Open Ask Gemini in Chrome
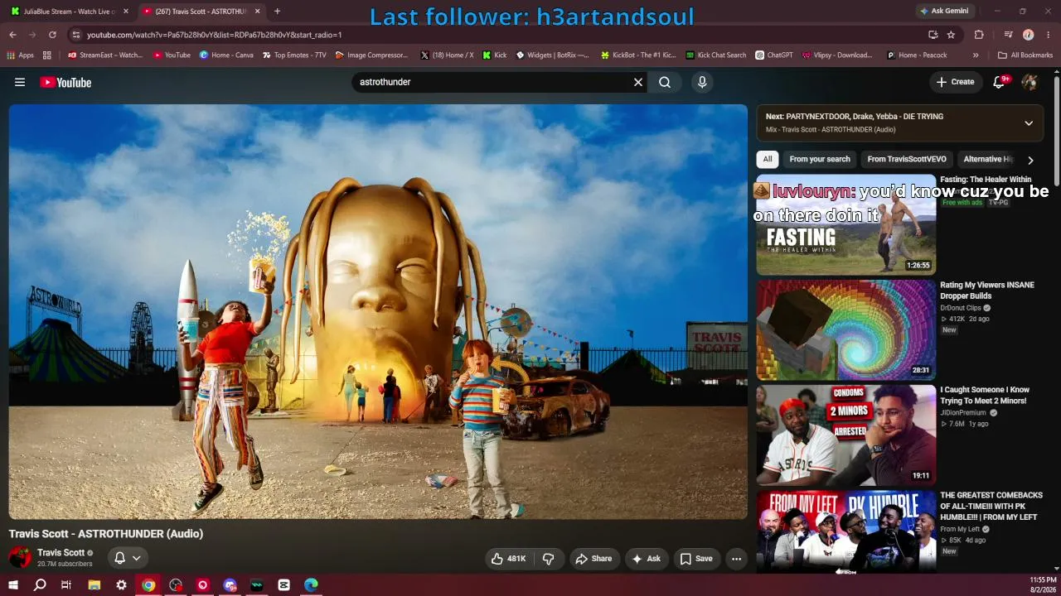This screenshot has width=1061, height=596. 943,12
